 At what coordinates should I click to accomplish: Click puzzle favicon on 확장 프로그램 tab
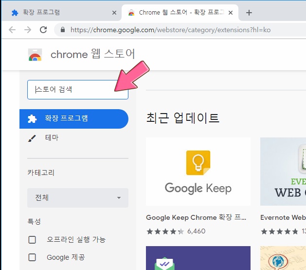click(x=15, y=13)
